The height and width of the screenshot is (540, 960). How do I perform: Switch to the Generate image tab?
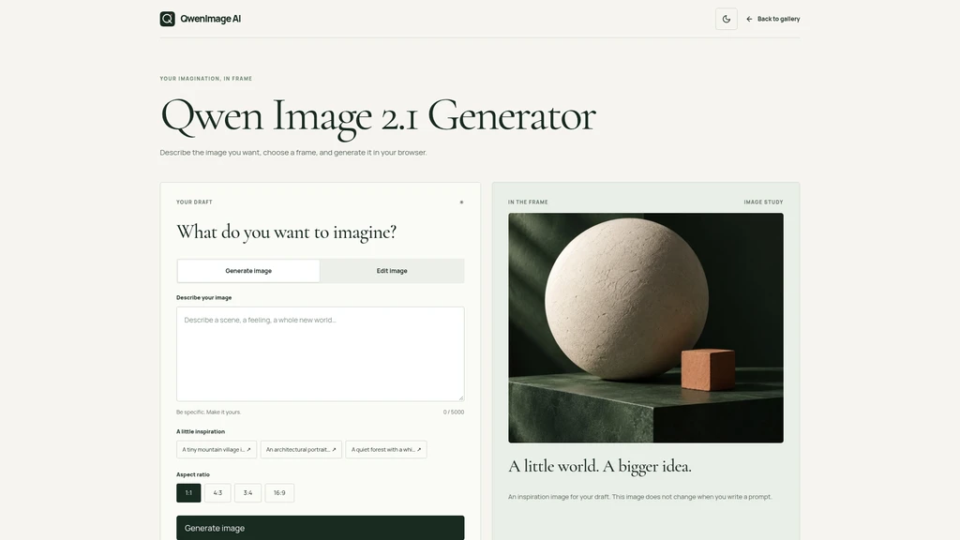(248, 271)
